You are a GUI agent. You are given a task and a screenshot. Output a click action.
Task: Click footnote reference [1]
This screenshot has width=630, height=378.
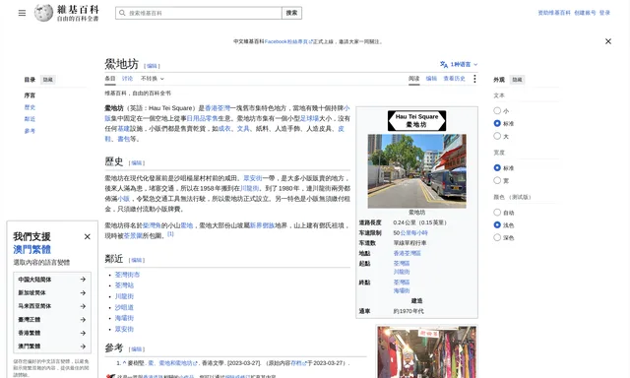(x=170, y=234)
